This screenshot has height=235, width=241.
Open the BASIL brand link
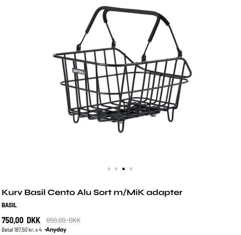tap(9, 205)
